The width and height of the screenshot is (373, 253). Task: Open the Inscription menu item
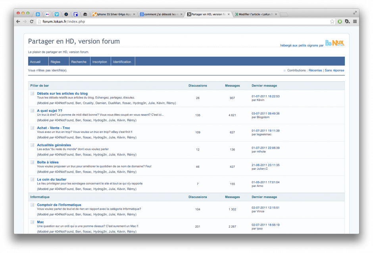(x=100, y=62)
